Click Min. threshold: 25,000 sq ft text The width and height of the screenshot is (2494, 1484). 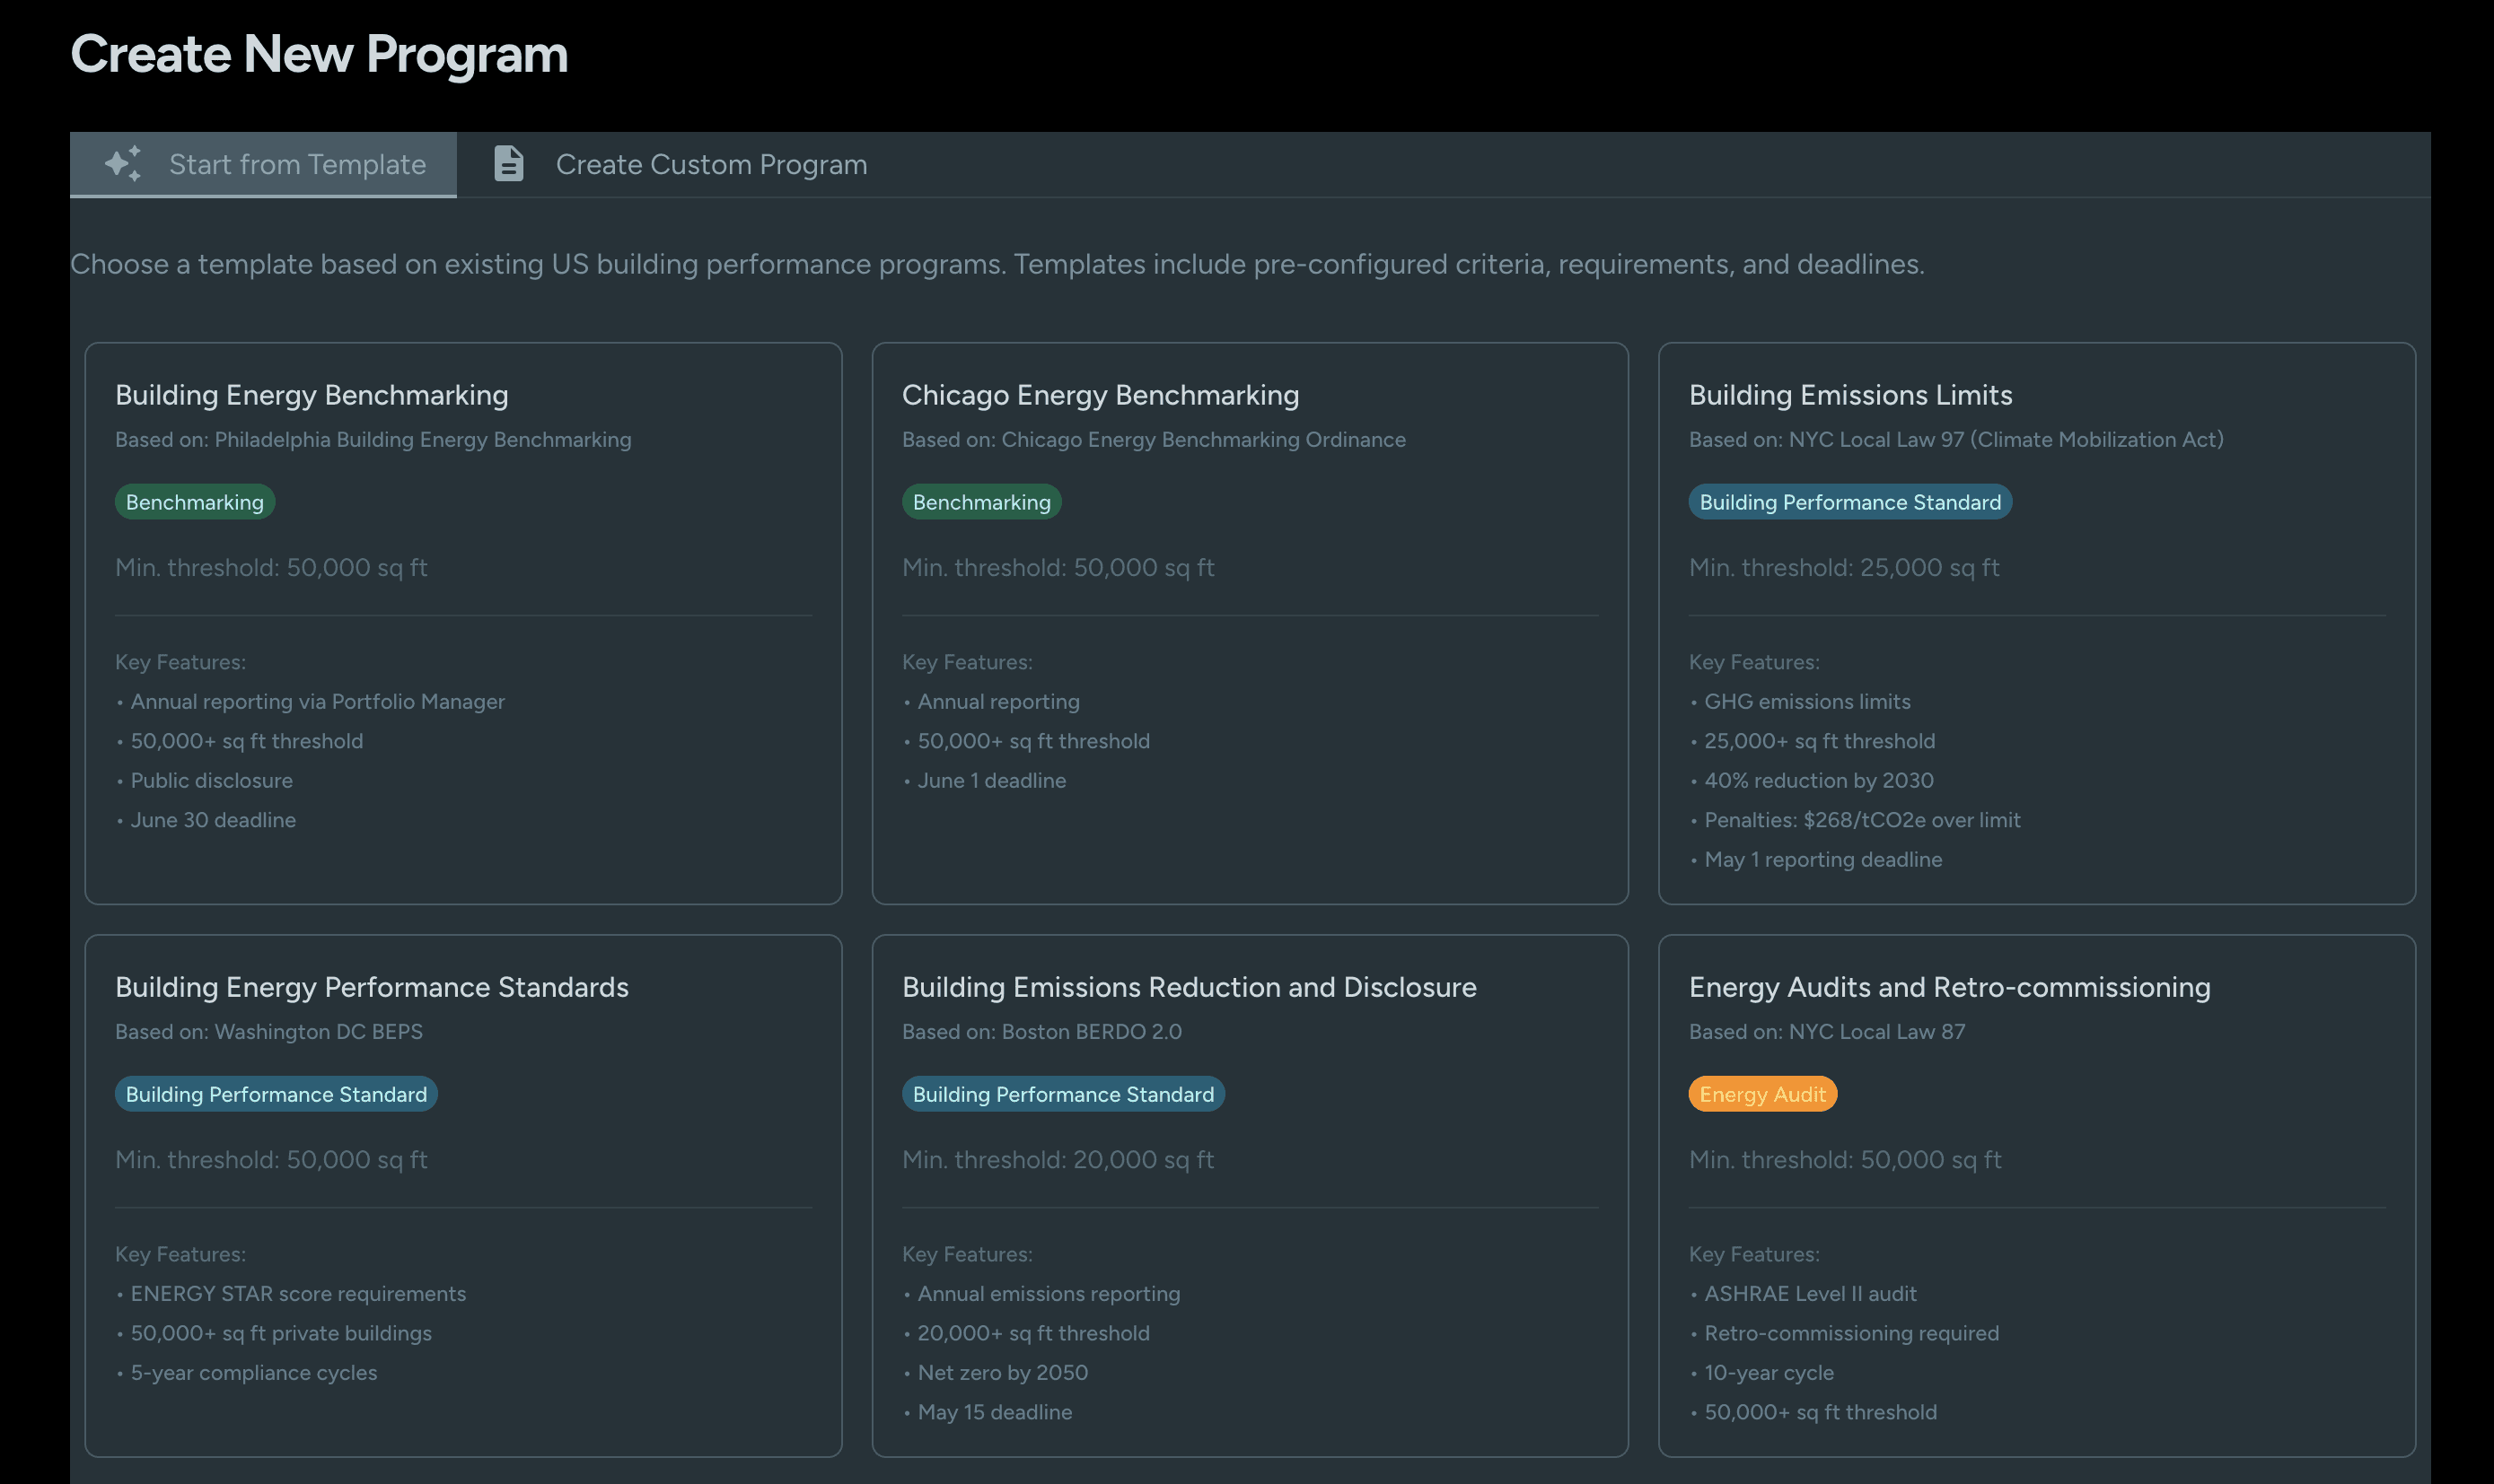coord(1843,568)
